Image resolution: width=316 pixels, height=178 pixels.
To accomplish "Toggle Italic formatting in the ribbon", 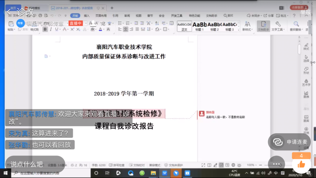I will 51,29.
